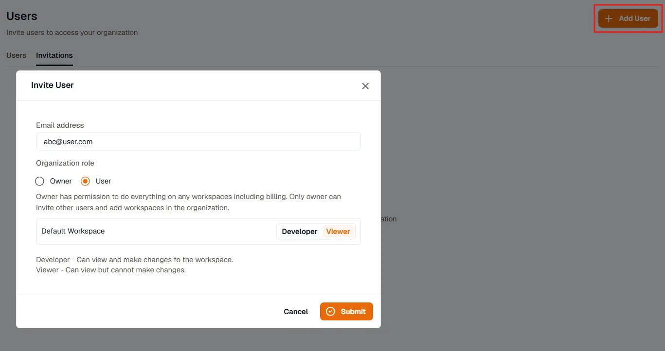
Task: Click the Organization role label
Action: [65, 163]
